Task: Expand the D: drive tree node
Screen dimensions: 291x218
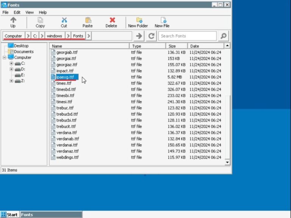Action: 11,69
